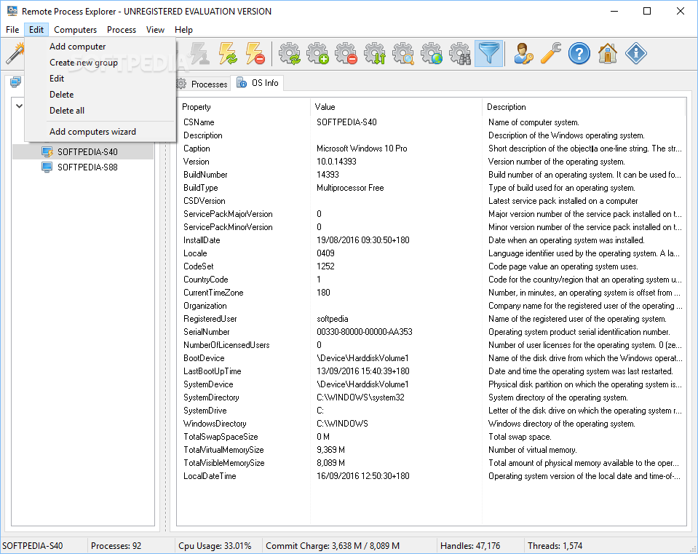Screen dimensions: 698x554
Task: Click the RegisteredUser value softpedia
Action: pyautogui.click(x=332, y=319)
